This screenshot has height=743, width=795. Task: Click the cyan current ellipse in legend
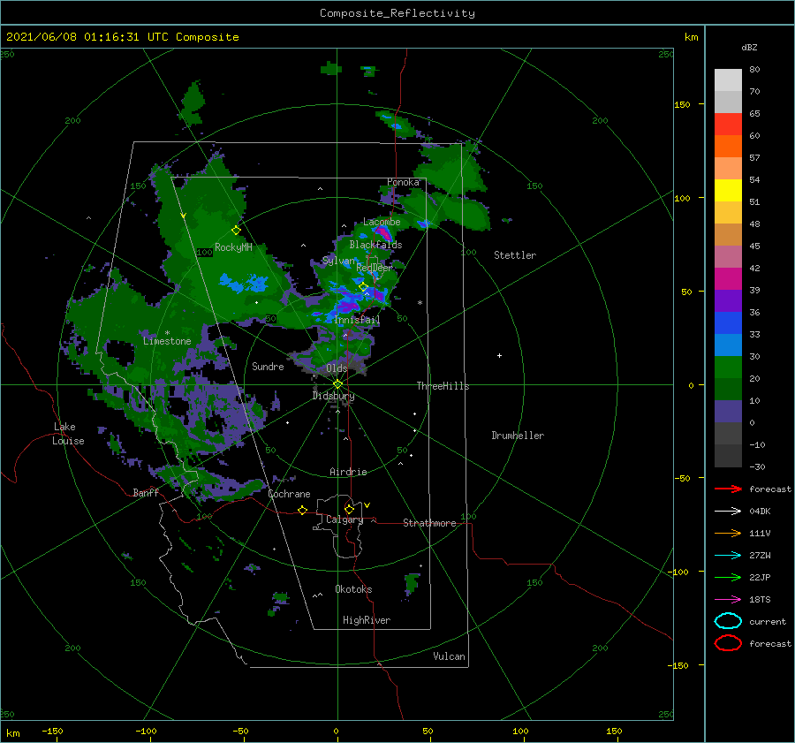(728, 621)
